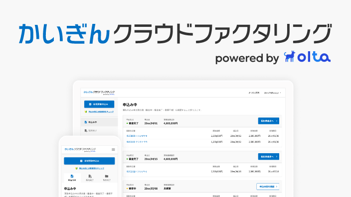Image resolution: width=351 pixels, height=197 pixels.
Task: Click the 契約手続きへ button on the 20xx/04/15 card
Action: [x=268, y=157]
